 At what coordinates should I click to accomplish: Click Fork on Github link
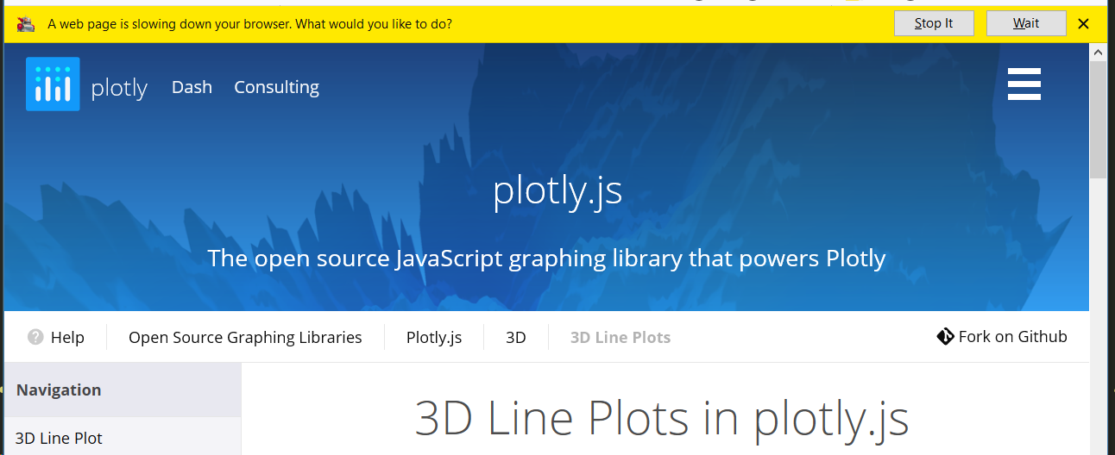(x=1013, y=336)
